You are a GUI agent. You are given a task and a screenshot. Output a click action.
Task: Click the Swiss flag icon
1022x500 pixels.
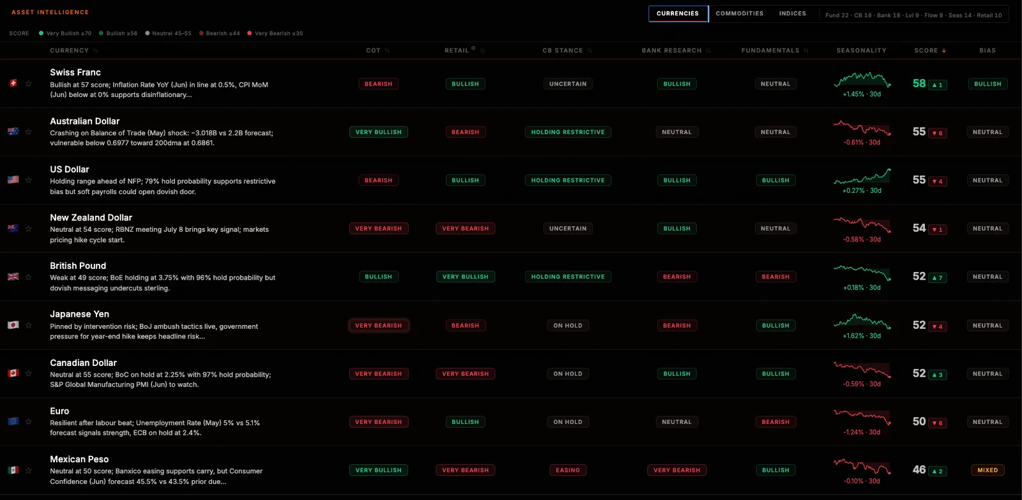click(13, 83)
